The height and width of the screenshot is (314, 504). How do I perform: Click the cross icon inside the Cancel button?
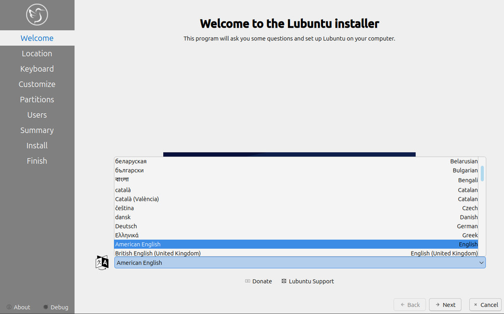point(475,304)
